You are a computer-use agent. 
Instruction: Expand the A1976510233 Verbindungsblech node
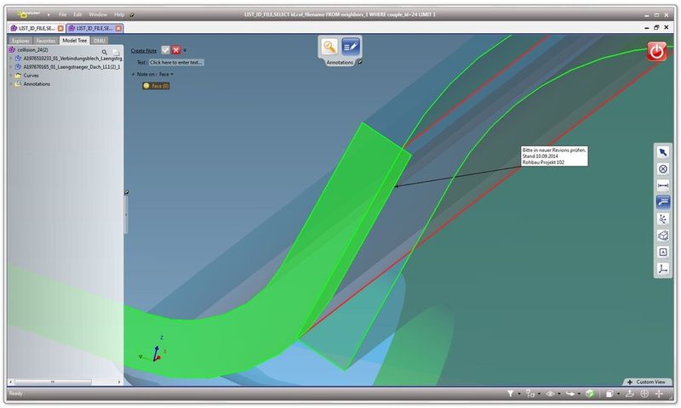click(x=11, y=58)
